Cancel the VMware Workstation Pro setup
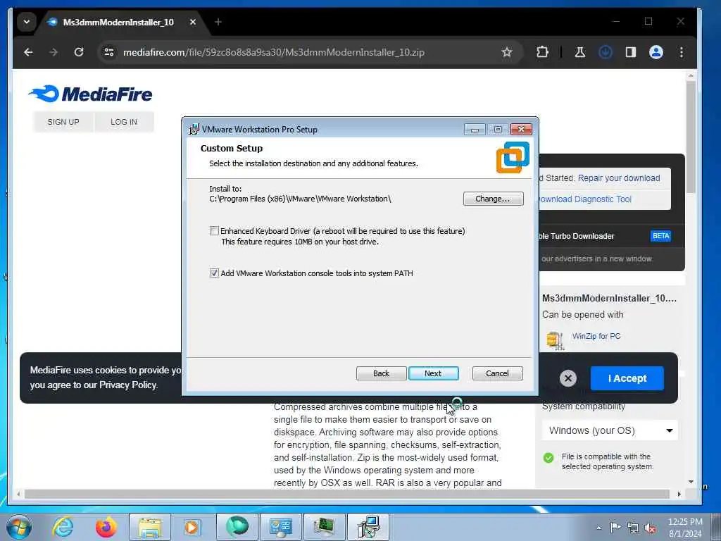The image size is (721, 541). pos(497,373)
